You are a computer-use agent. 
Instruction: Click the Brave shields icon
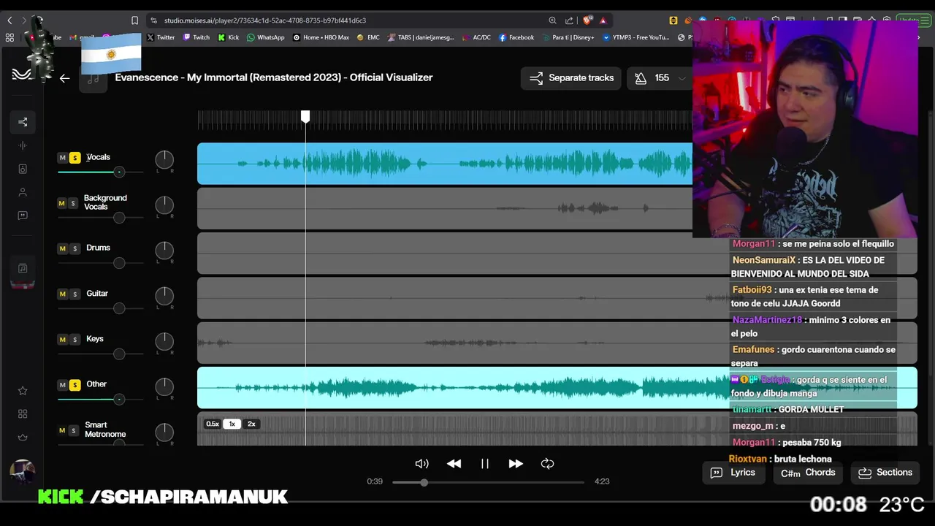587,20
